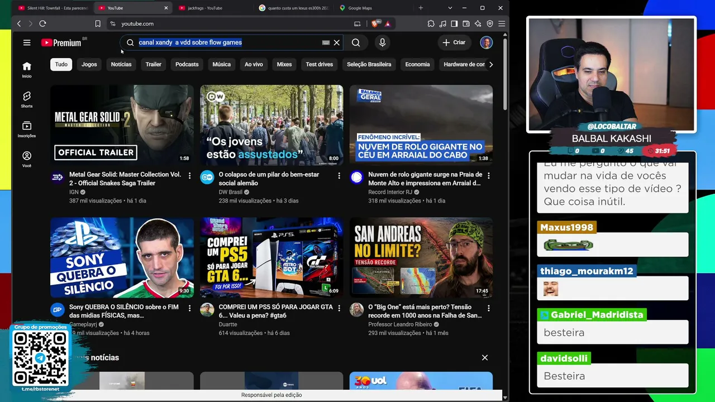The height and width of the screenshot is (402, 715).
Task: Open the Você section in the sidebar
Action: pyautogui.click(x=27, y=159)
